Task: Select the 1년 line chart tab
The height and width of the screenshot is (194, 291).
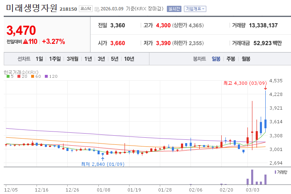Action: (88, 59)
